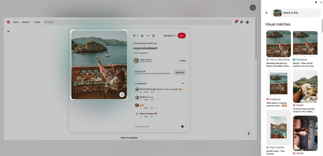Open the Create menu item
The image size is (323, 156).
coord(37,22)
